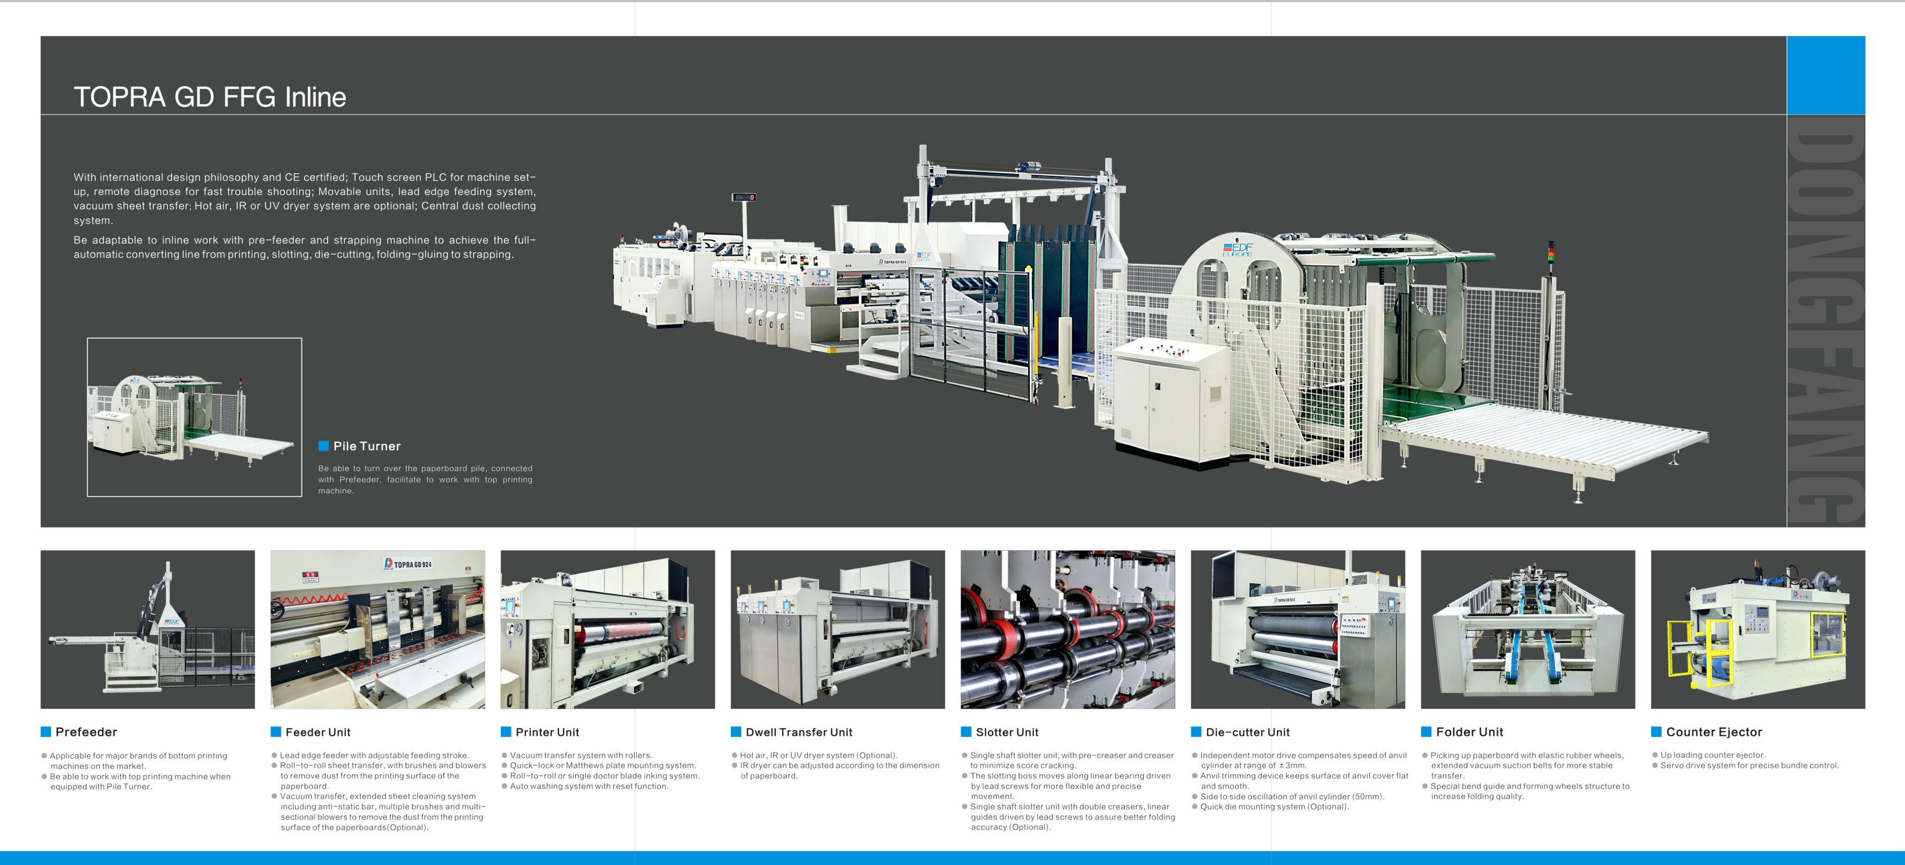Click the Counter Ejector photo
Viewport: 1905px width, 865px height.
point(1758,629)
